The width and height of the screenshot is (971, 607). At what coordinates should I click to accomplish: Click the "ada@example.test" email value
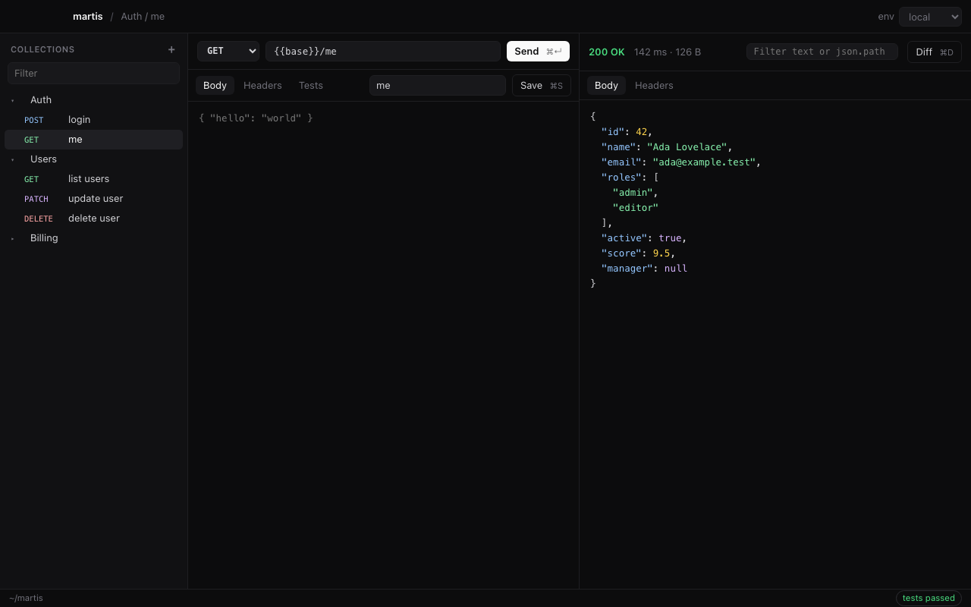[x=704, y=162]
